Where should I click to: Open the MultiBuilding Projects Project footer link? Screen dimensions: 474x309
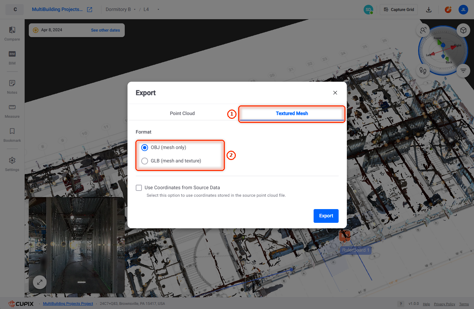(x=68, y=304)
